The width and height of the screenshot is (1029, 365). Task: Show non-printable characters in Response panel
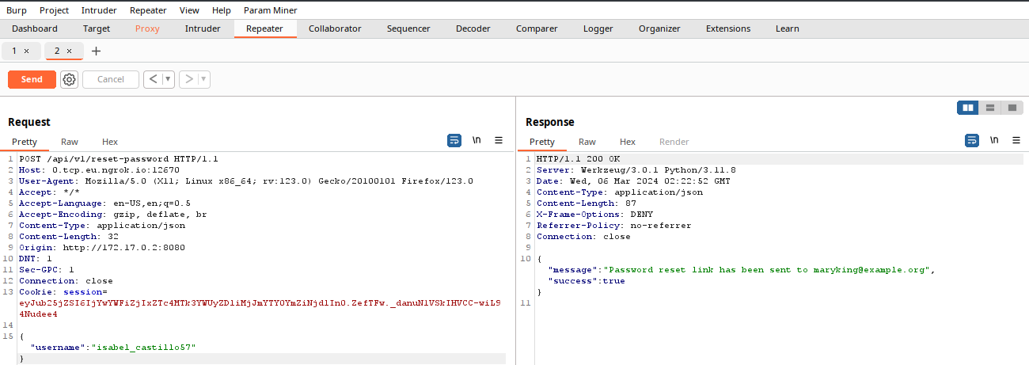pyautogui.click(x=994, y=140)
